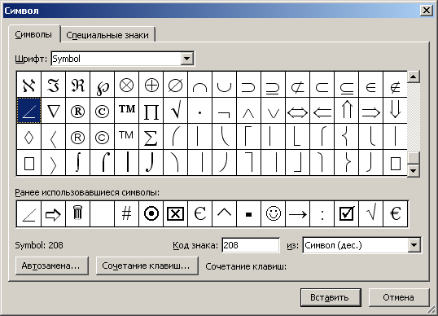Viewport: 438px width, 316px height.
Task: Pick recently used block arrow symbol
Action: click(x=54, y=213)
